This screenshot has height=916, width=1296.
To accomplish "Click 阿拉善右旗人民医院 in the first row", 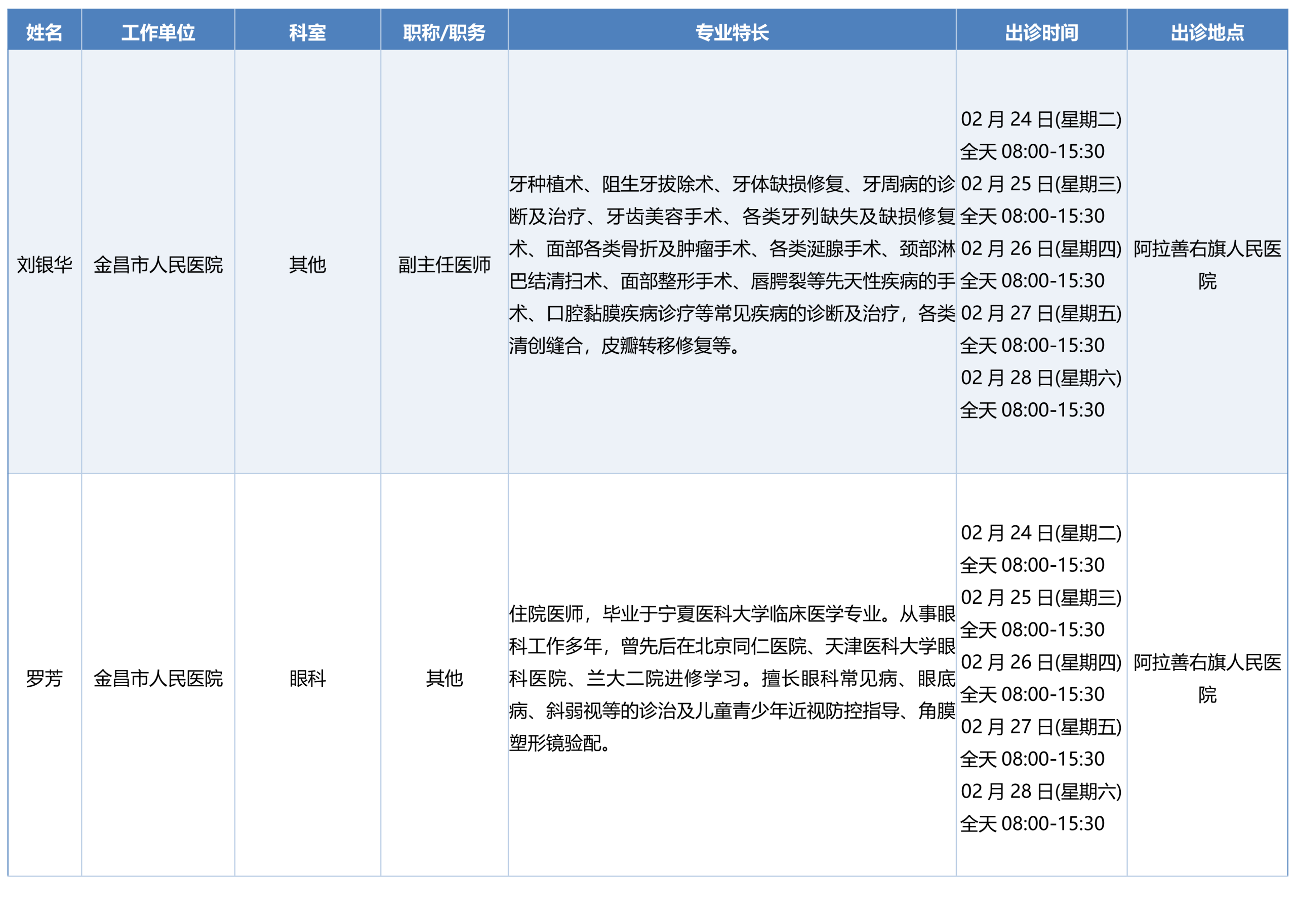I will [x=1207, y=265].
